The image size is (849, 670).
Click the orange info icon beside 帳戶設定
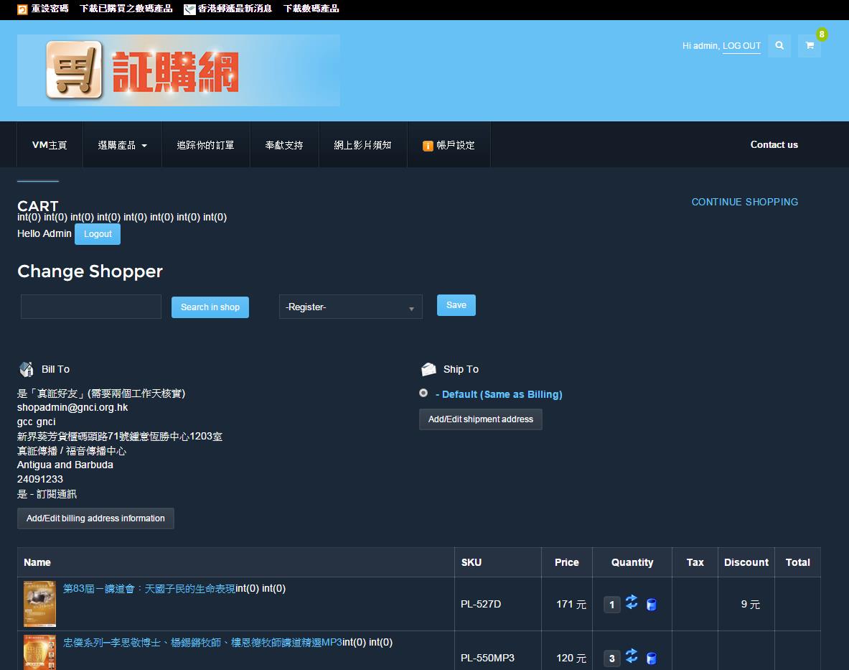click(428, 146)
